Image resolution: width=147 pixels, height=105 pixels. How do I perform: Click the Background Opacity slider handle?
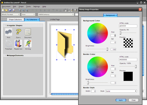tap(120, 33)
